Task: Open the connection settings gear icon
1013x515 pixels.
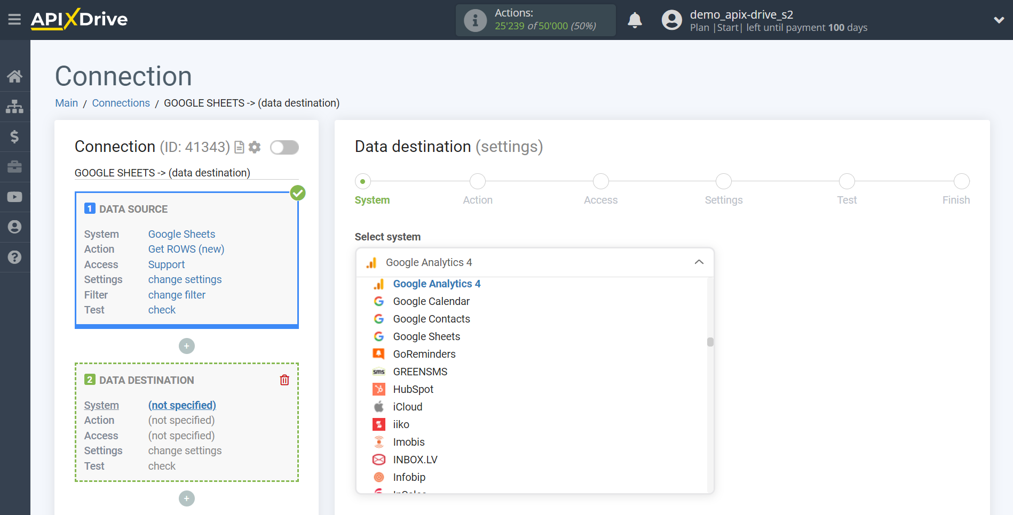Action: [x=255, y=147]
